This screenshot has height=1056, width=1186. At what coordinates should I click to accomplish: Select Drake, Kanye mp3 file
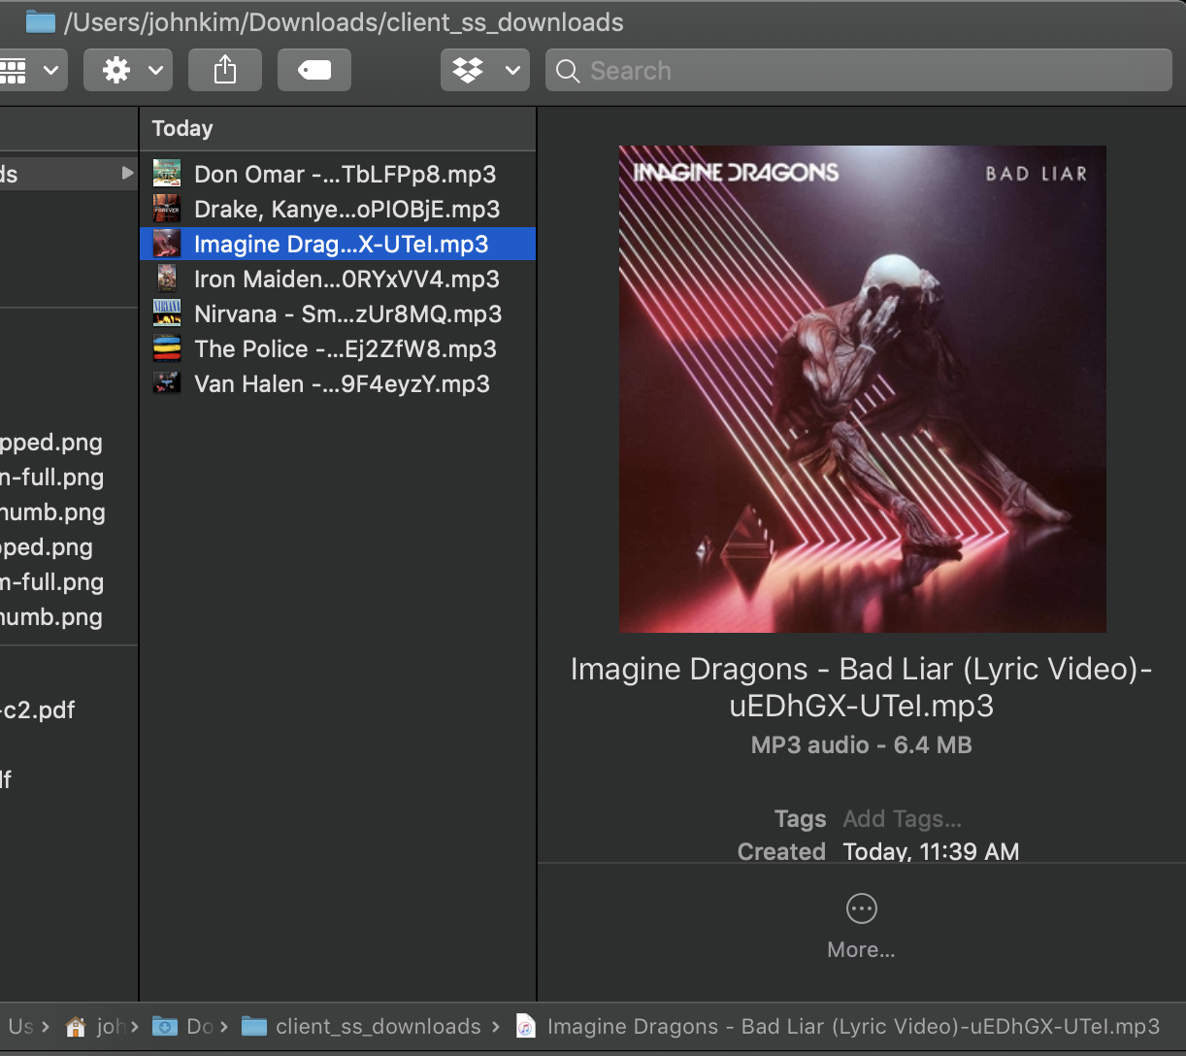pos(338,209)
